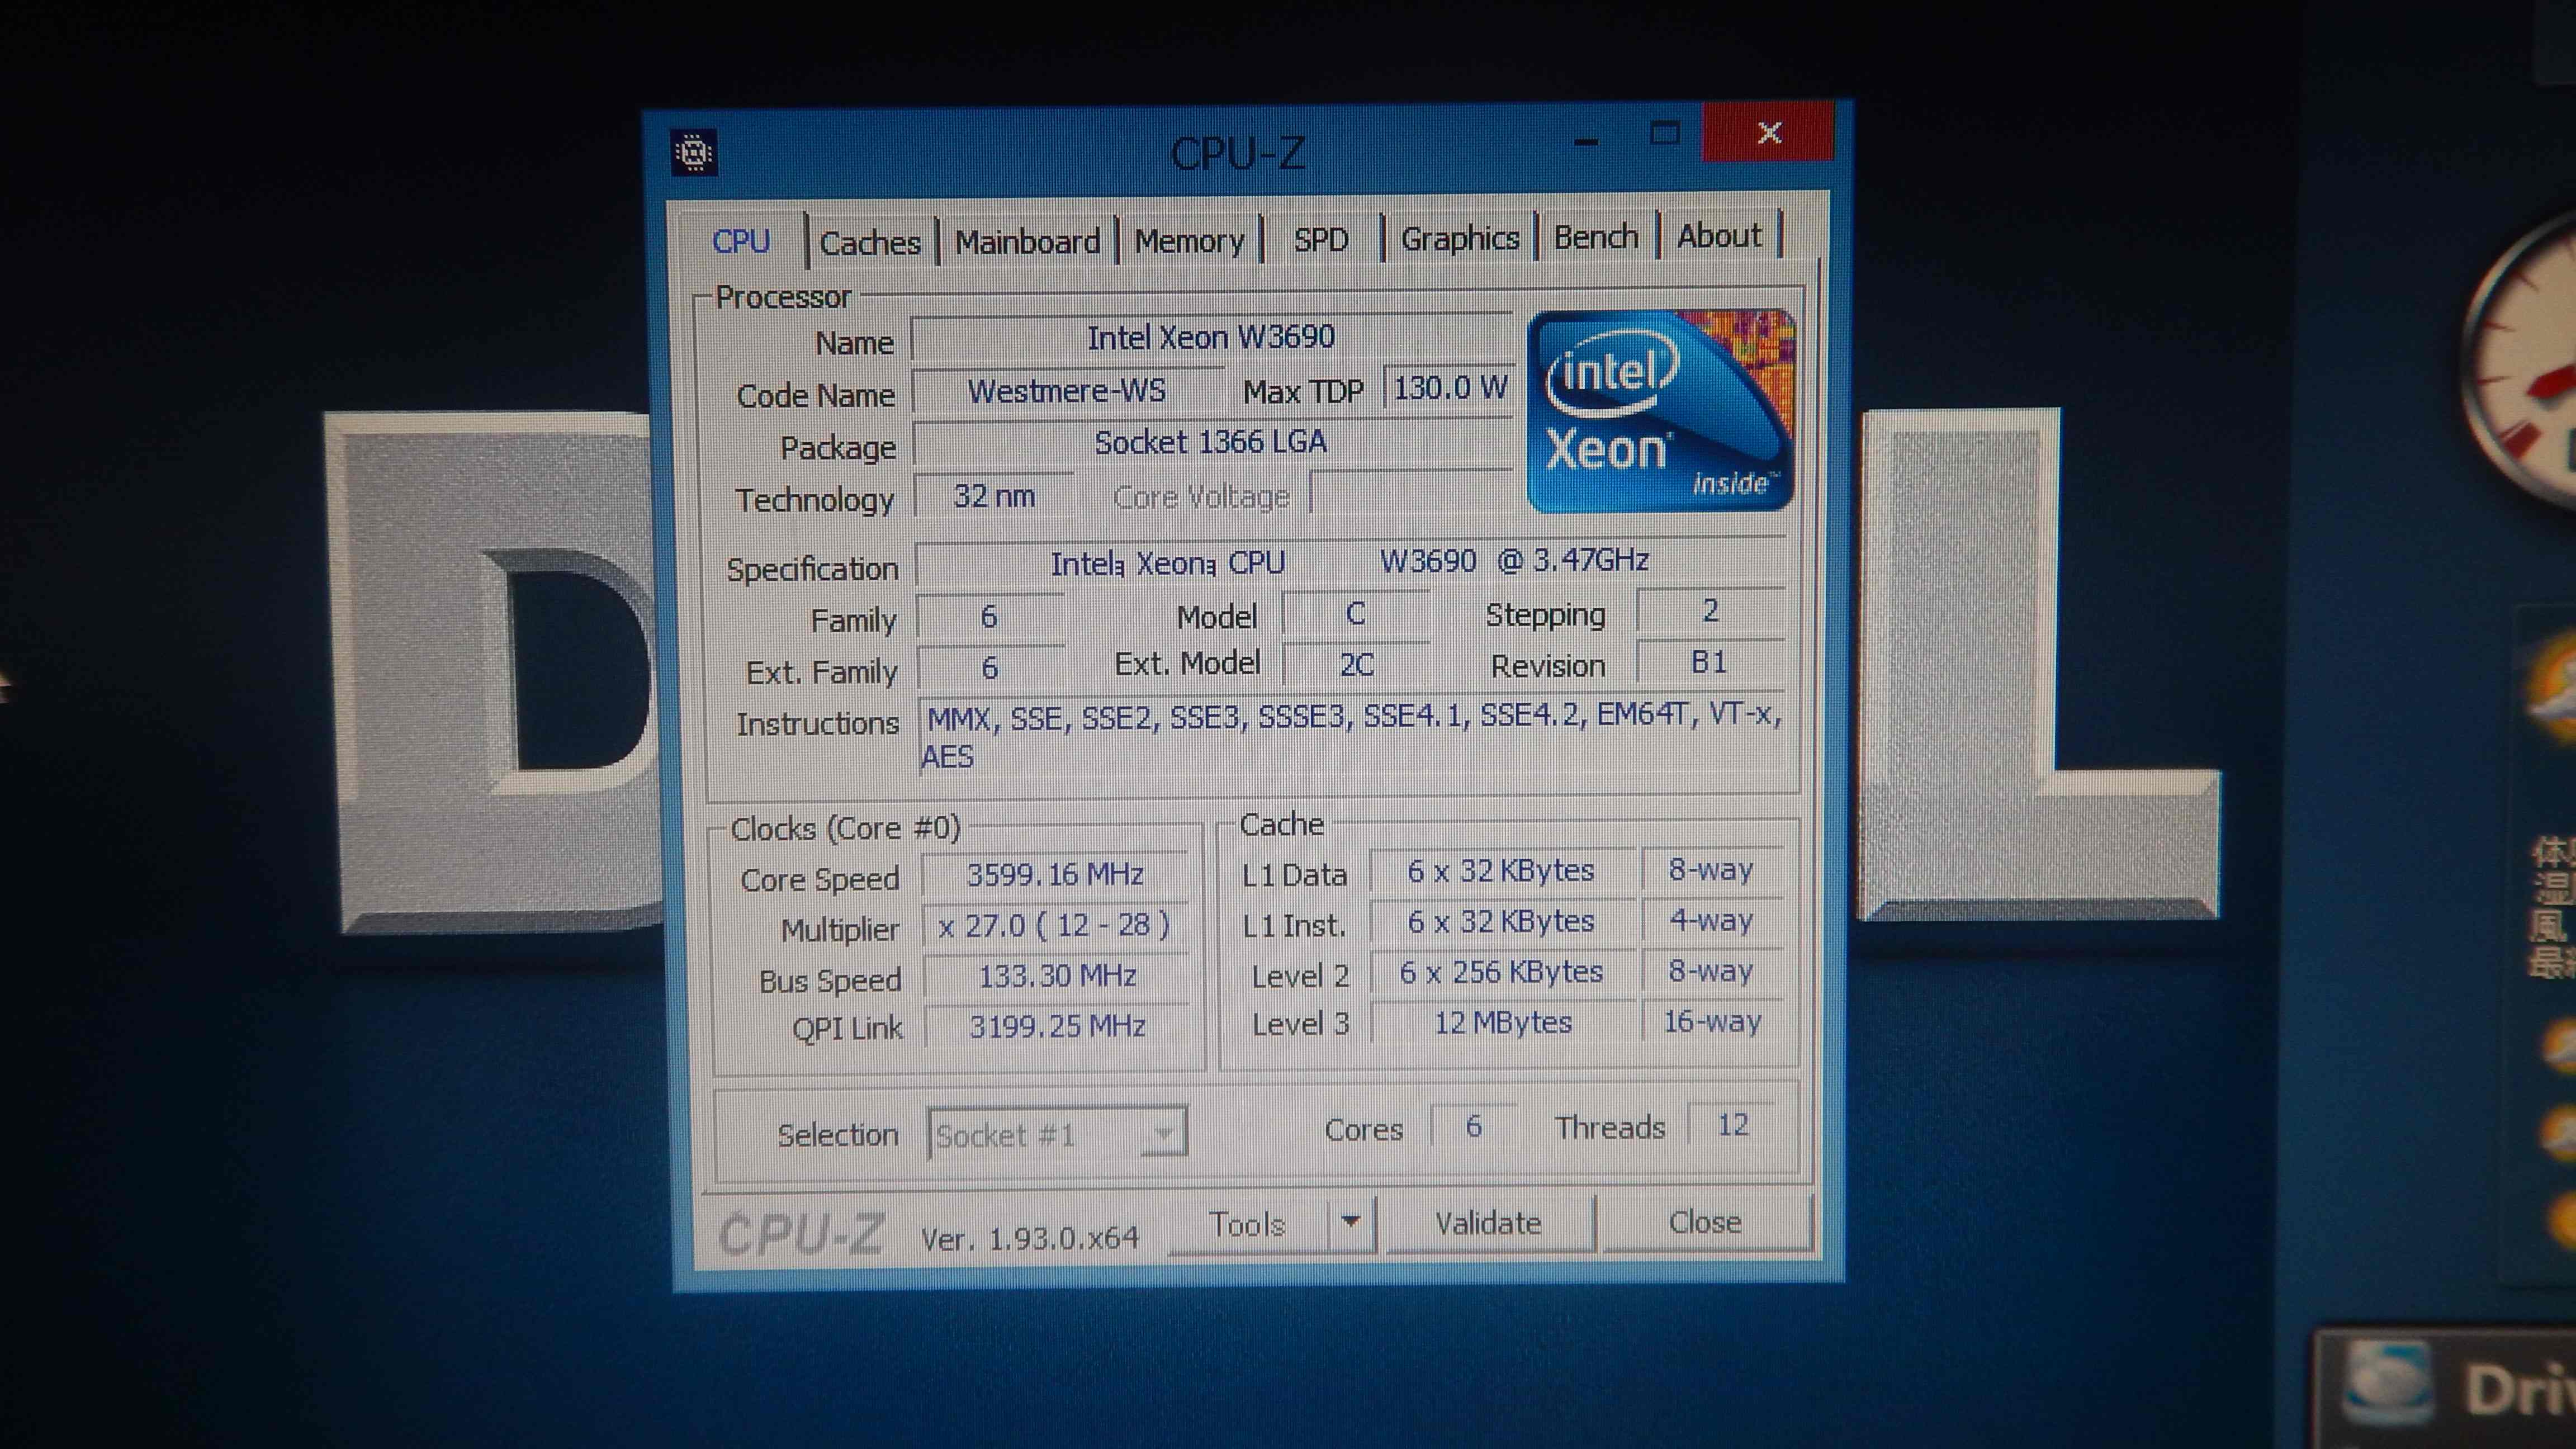2576x1449 pixels.
Task: Click the Max TDP value '130.0 W'
Action: pos(1450,388)
